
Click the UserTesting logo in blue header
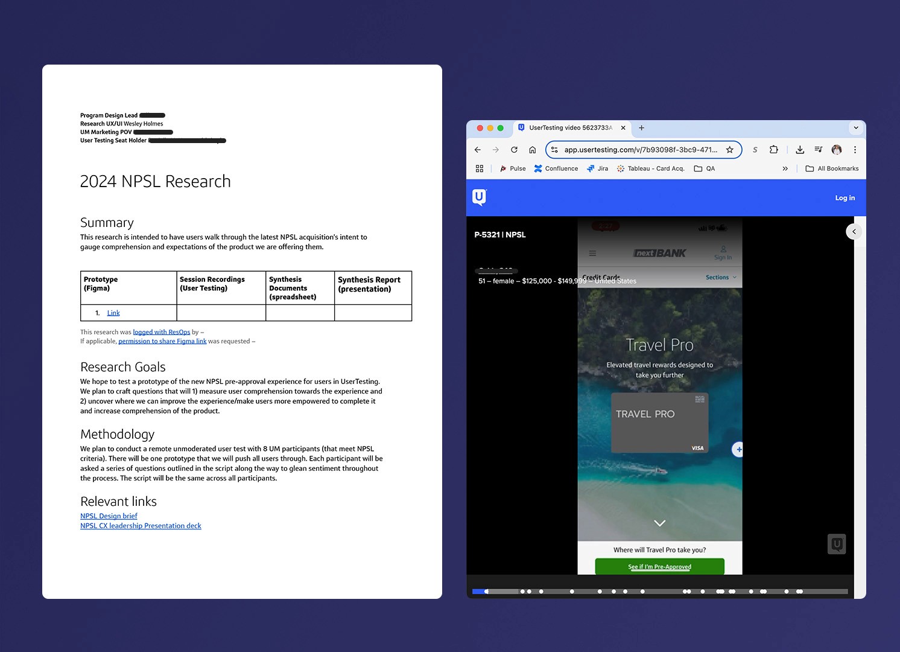(480, 197)
